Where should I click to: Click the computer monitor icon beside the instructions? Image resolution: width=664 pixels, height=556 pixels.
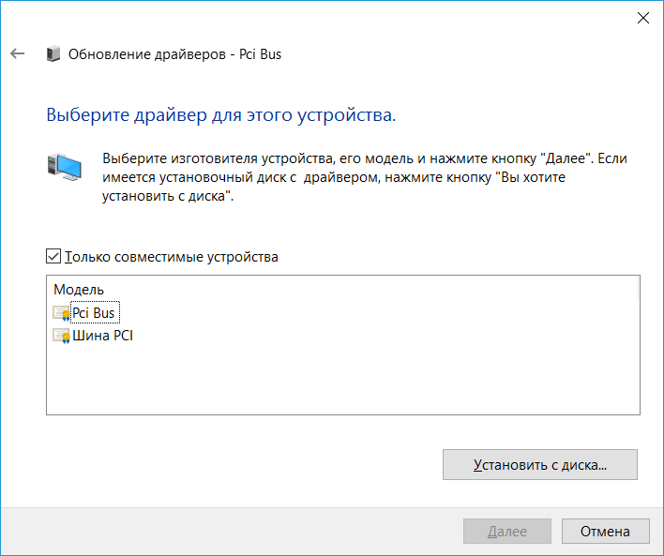pos(65,166)
